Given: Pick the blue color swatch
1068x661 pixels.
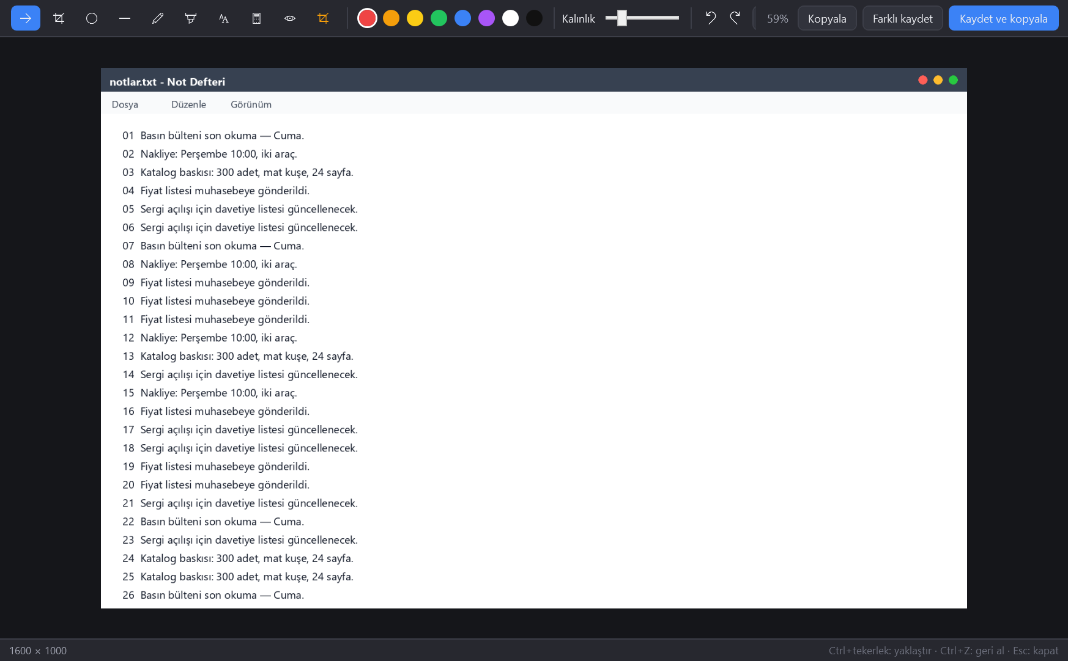Looking at the screenshot, I should click(x=462, y=18).
